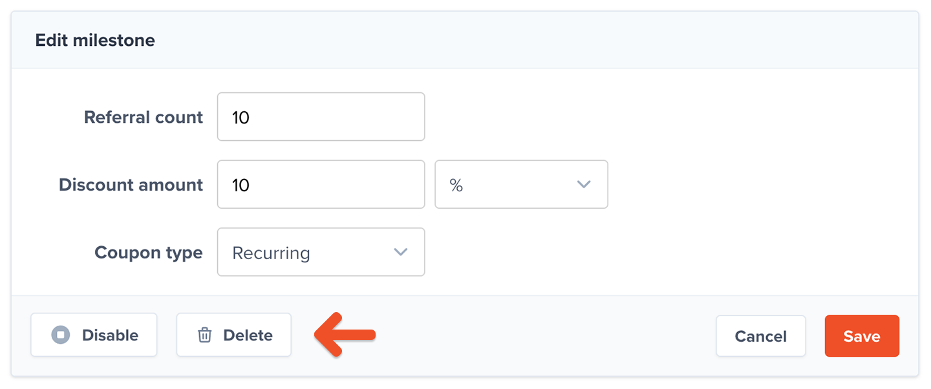Save the milestone changes

click(862, 336)
